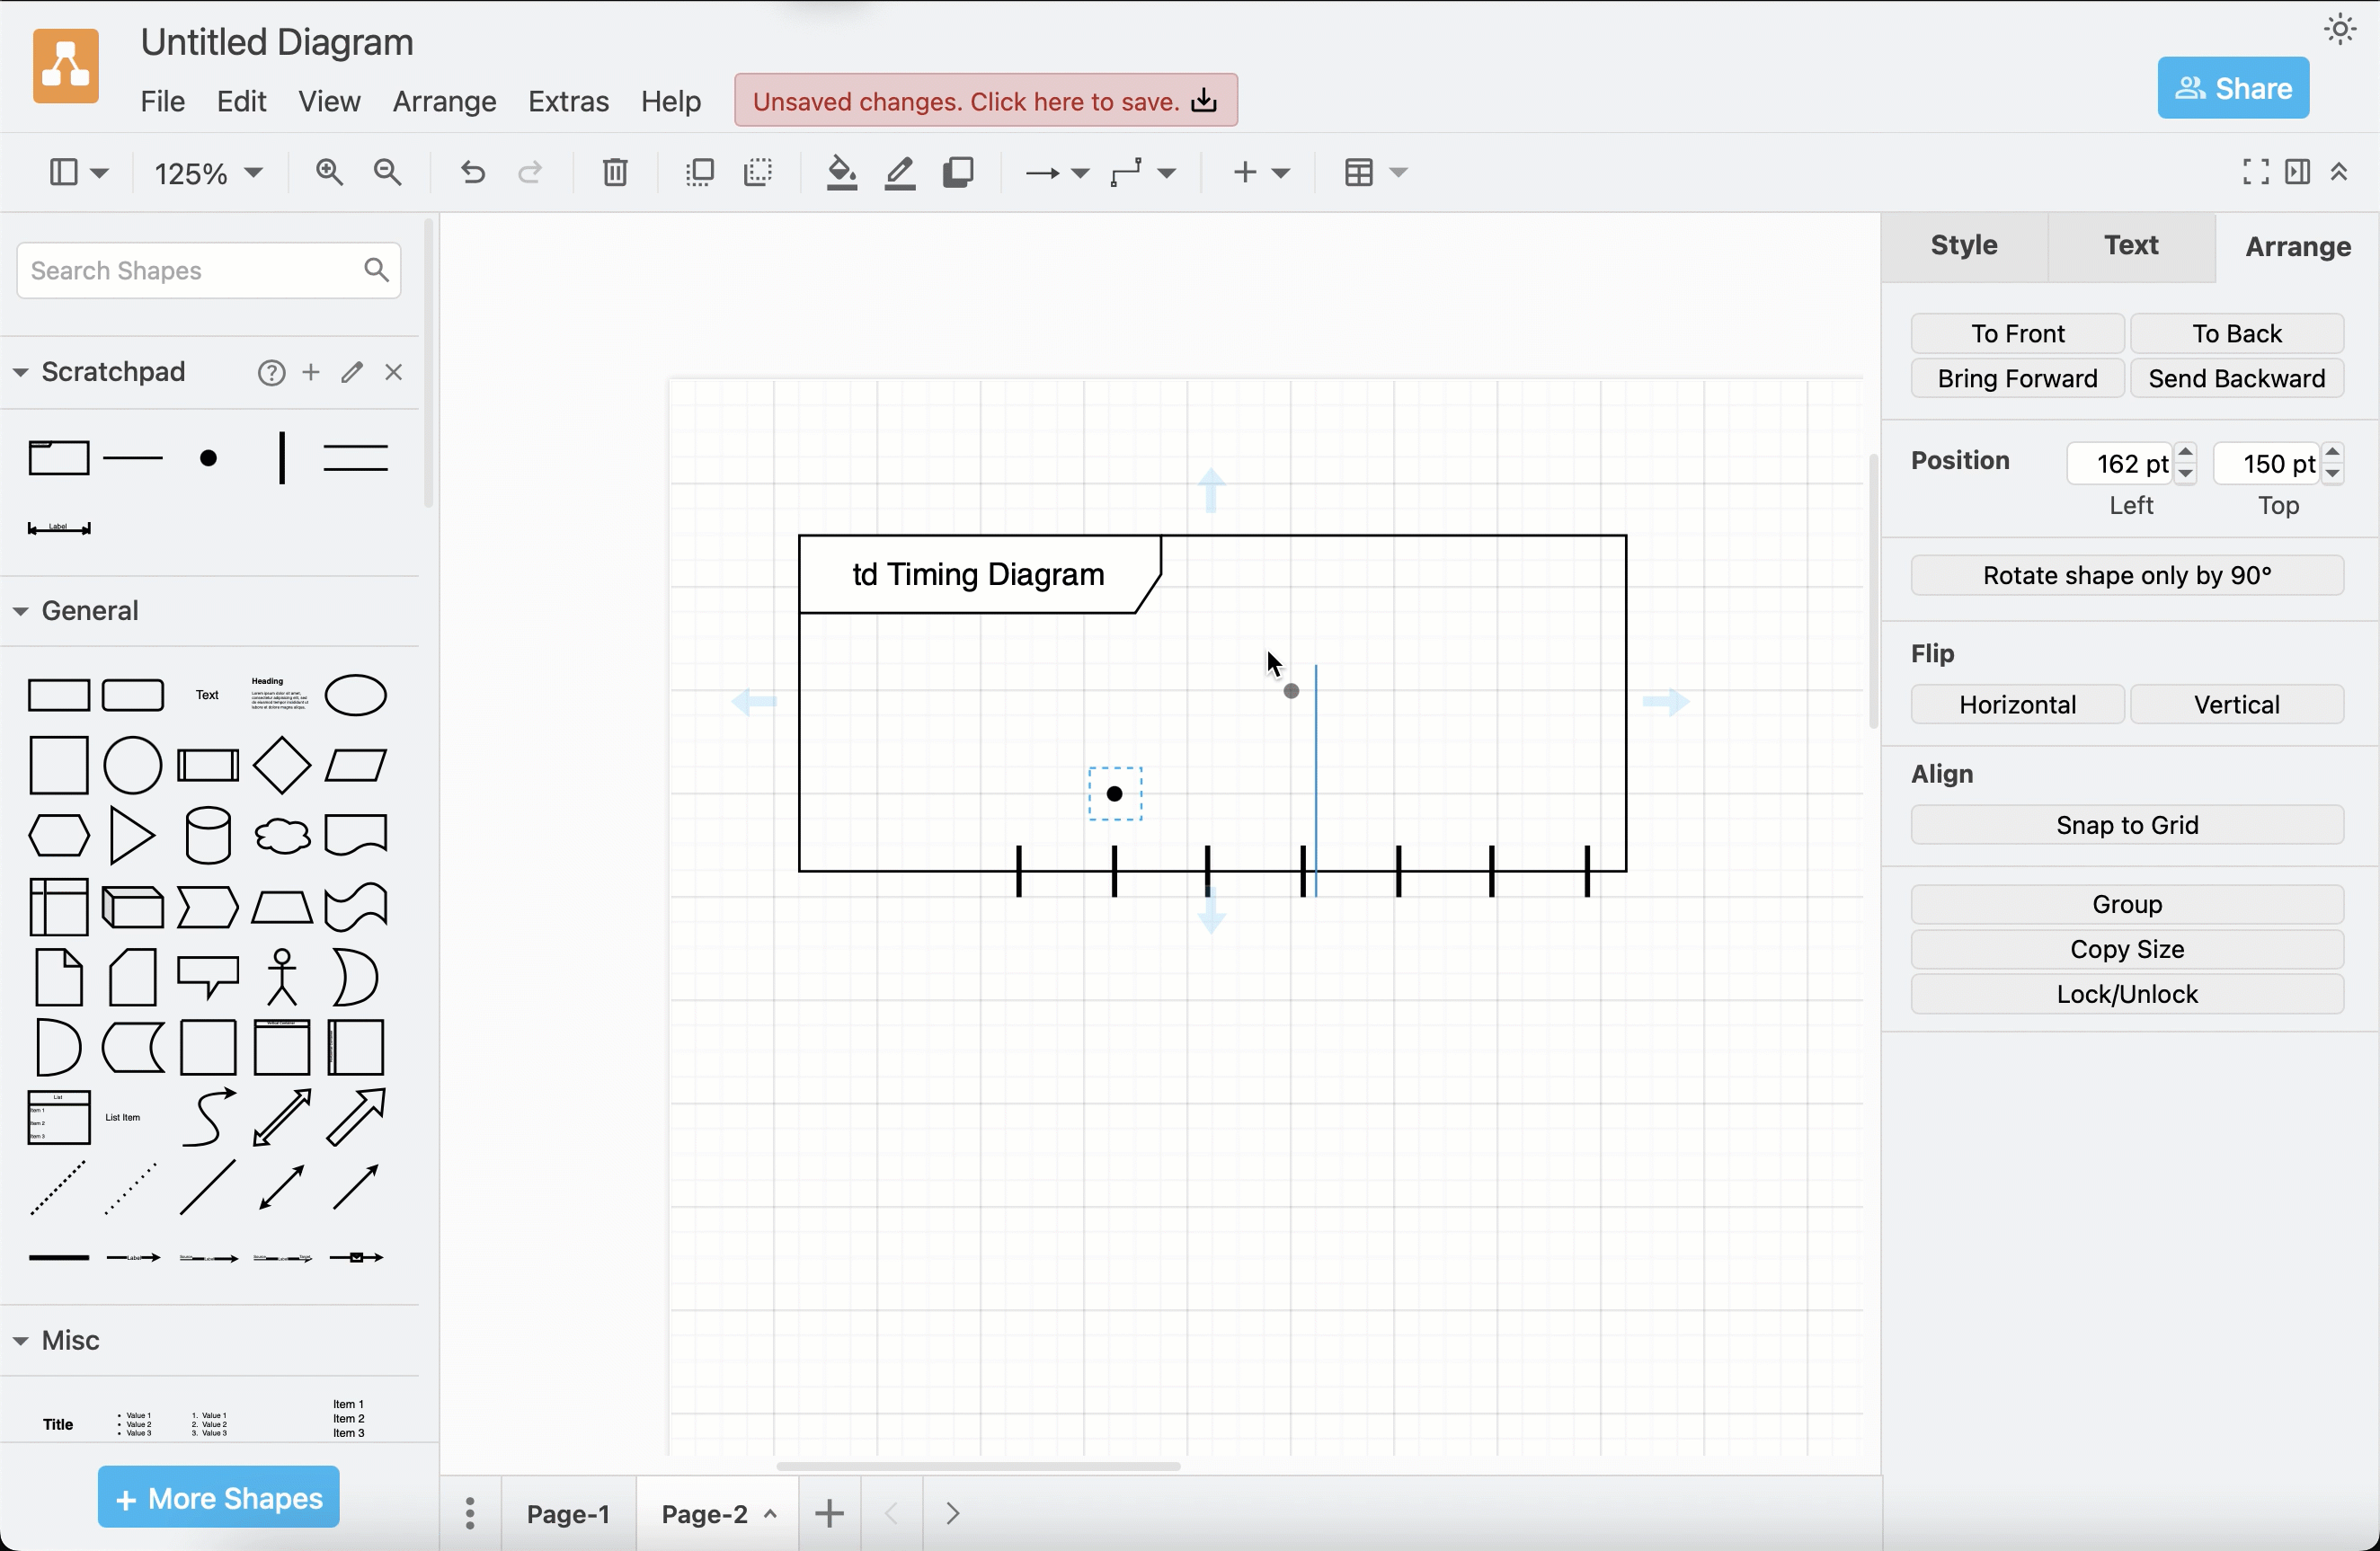Apply a shadow to the shape
The height and width of the screenshot is (1551, 2380).
(x=958, y=172)
